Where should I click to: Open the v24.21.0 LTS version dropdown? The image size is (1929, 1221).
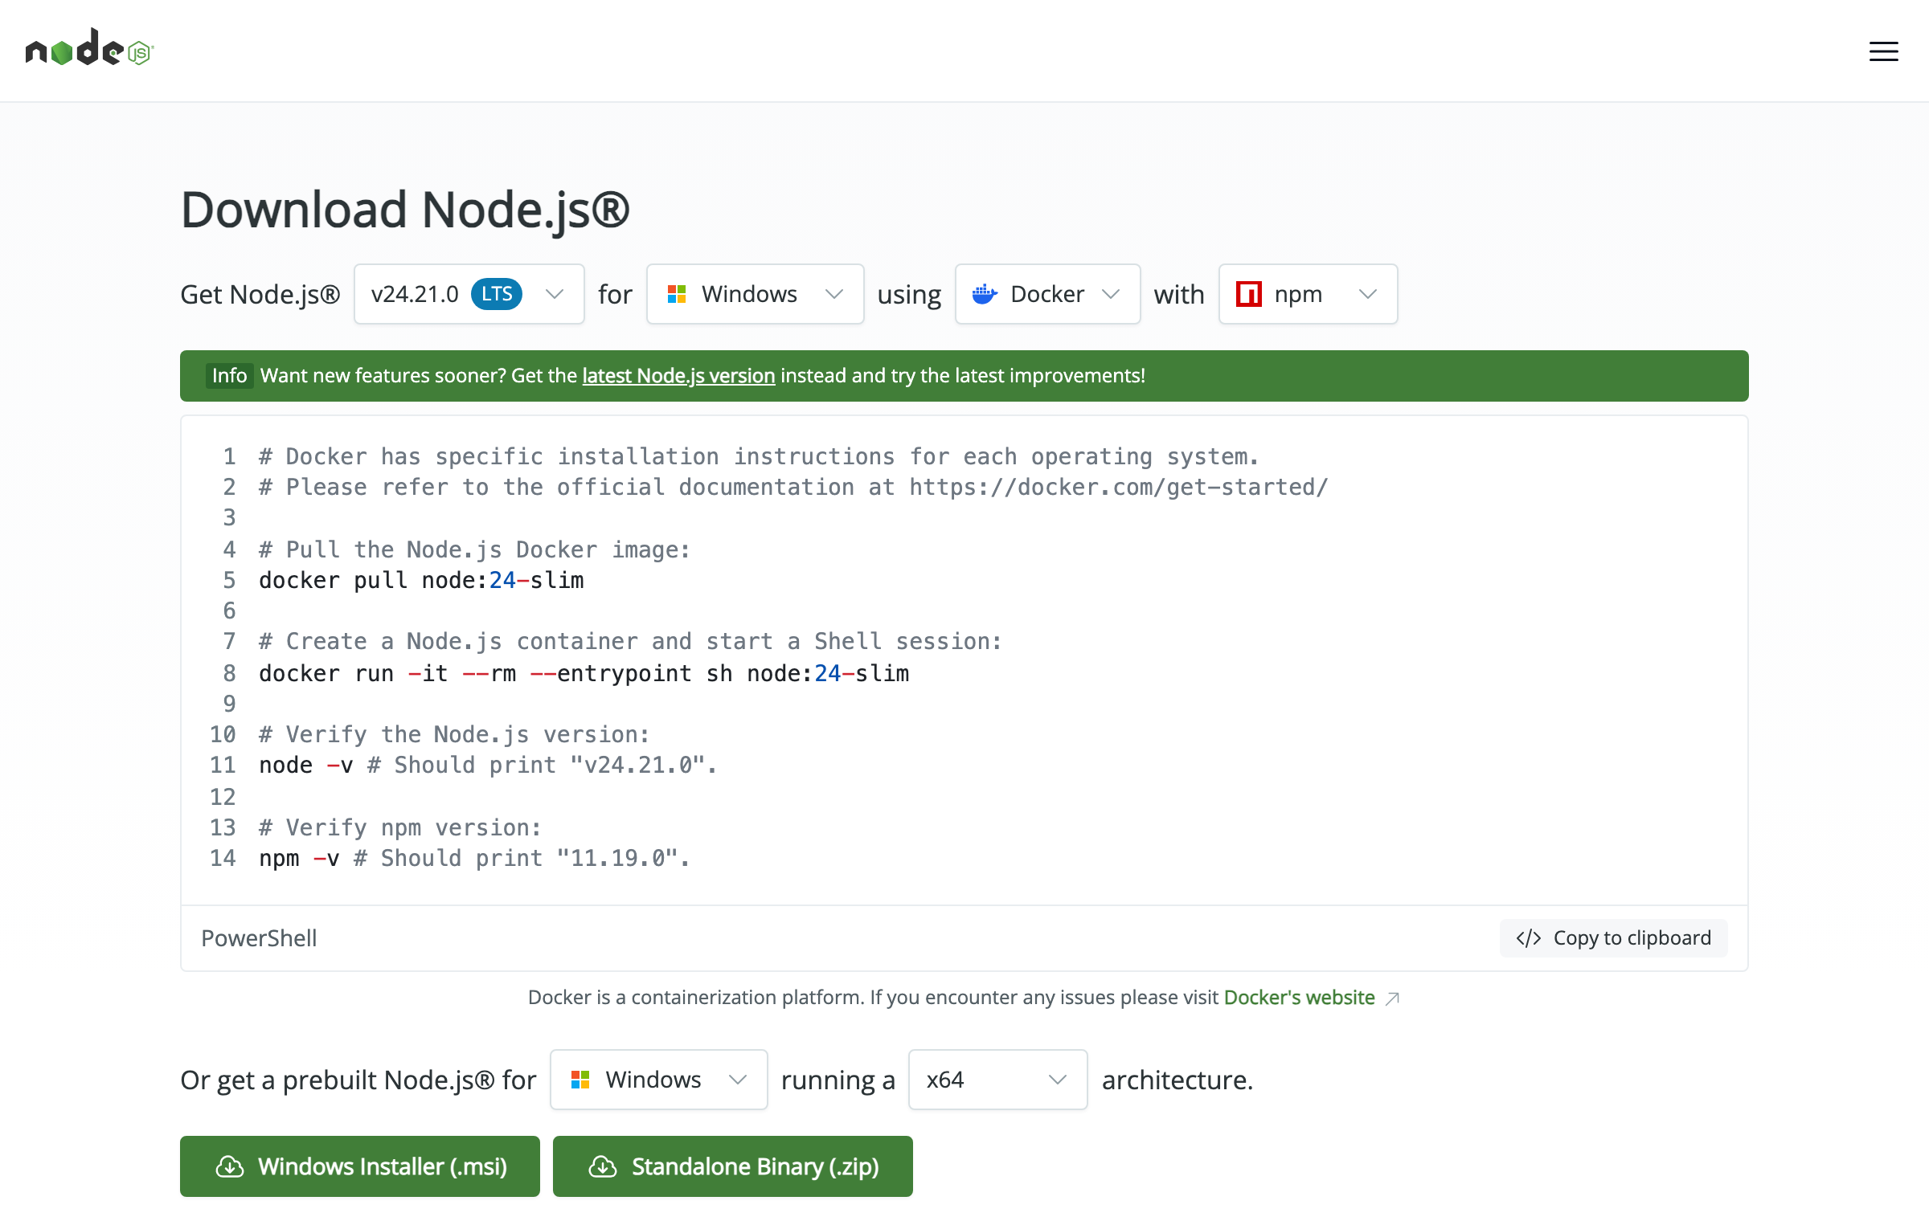pyautogui.click(x=469, y=294)
